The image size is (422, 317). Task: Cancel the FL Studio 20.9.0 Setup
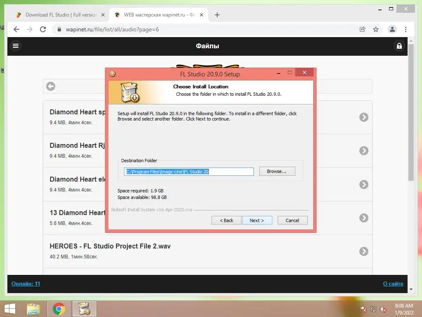pos(293,220)
